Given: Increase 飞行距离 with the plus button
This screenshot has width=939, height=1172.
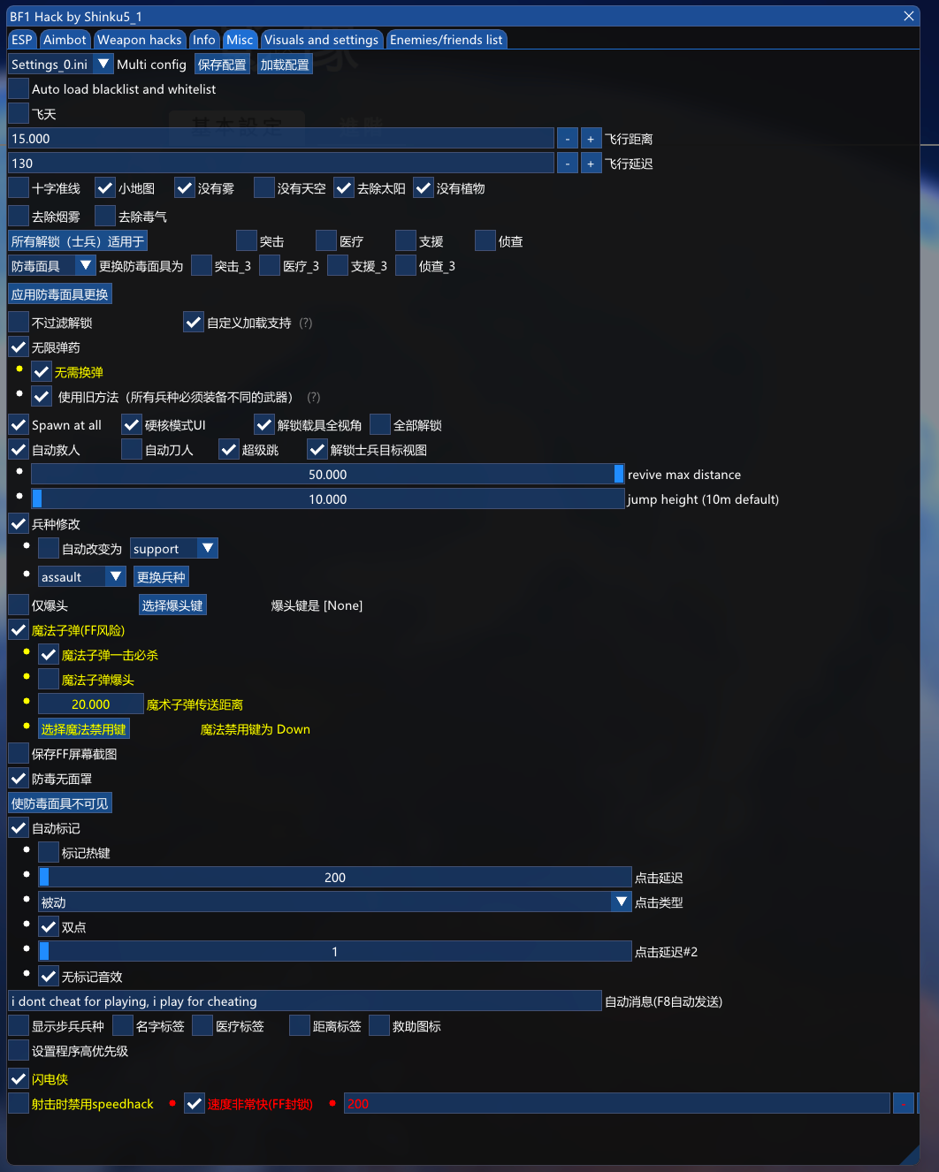Looking at the screenshot, I should point(591,139).
